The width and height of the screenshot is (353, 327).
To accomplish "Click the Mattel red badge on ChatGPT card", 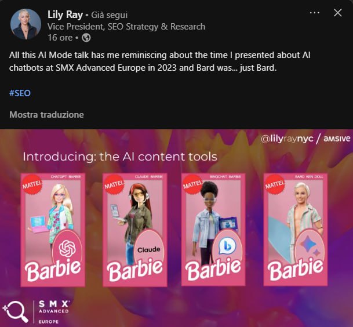I will click(x=32, y=185).
